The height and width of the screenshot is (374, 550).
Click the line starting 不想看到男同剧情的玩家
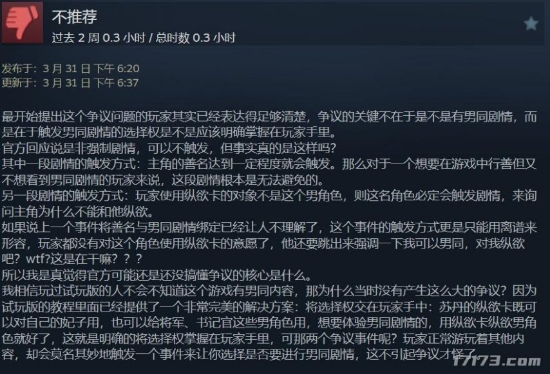(163, 180)
